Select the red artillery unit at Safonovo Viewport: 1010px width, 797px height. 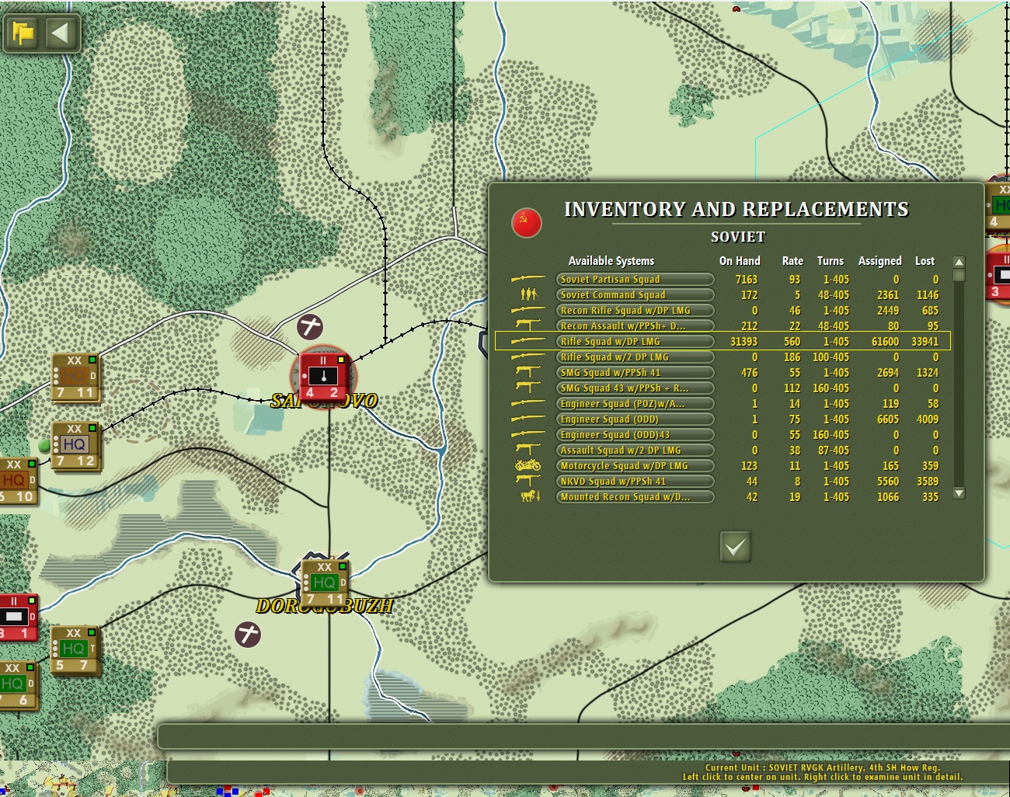tap(323, 376)
